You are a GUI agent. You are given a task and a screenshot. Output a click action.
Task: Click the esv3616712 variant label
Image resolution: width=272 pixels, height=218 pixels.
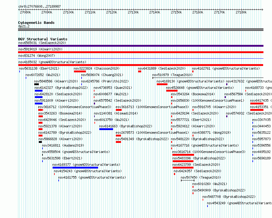tap(75, 107)
